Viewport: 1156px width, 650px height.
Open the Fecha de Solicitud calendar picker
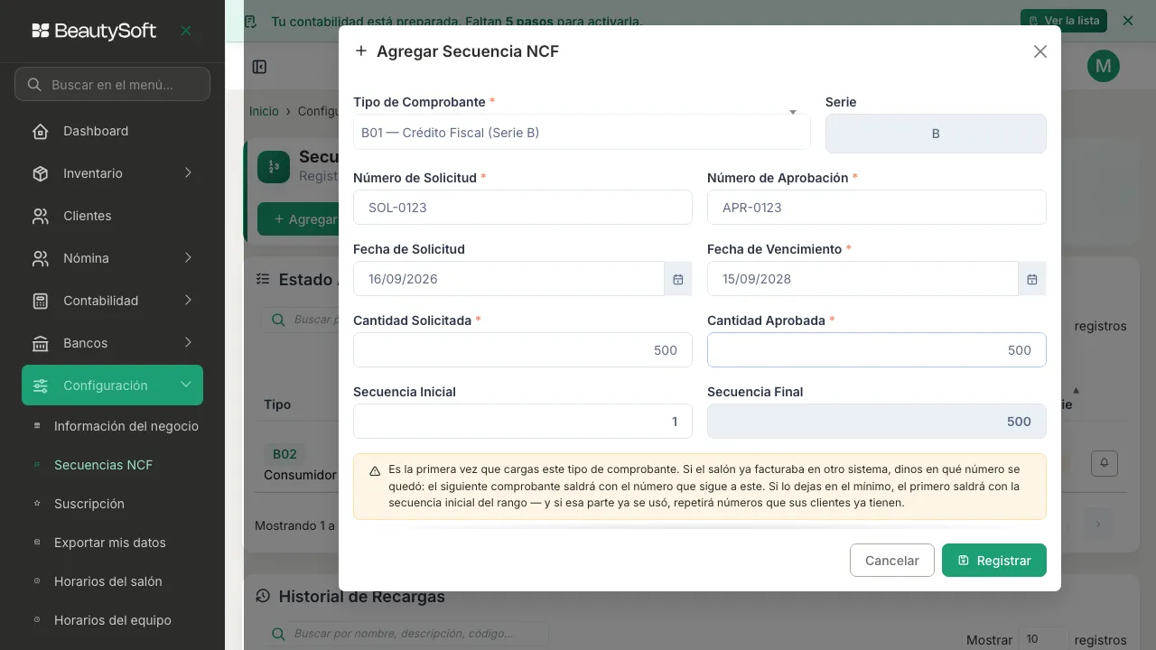click(677, 279)
